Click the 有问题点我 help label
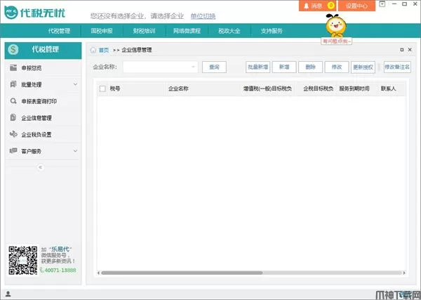 click(336, 41)
